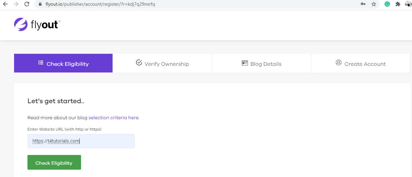Click the list icon in Check Eligibility tab
Image resolution: width=412 pixels, height=177 pixels.
41,62
